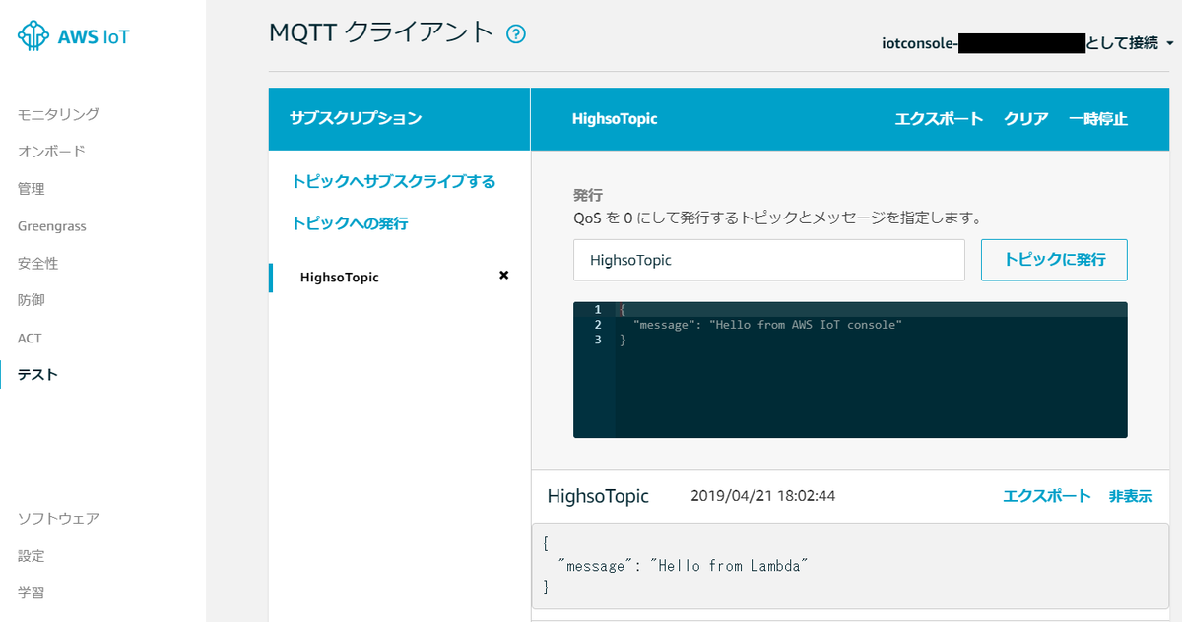Open ソフトウェア in the sidebar
This screenshot has height=622, width=1182.
pos(58,519)
